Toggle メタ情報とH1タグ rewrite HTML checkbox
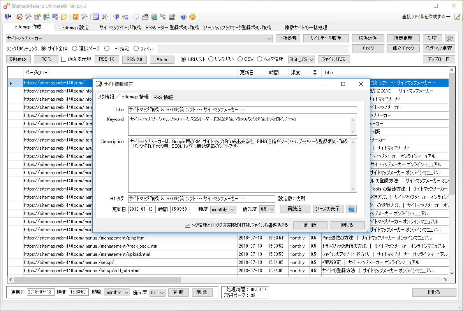463x311 pixels. point(187,225)
